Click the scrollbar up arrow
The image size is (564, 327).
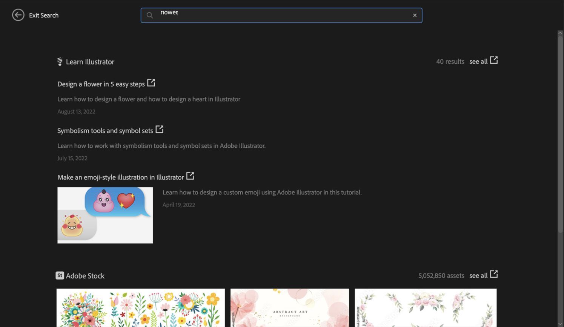[x=560, y=33]
